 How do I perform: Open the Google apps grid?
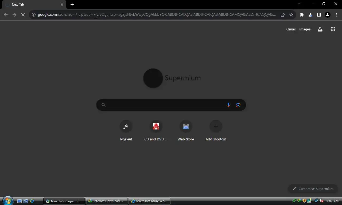click(333, 29)
